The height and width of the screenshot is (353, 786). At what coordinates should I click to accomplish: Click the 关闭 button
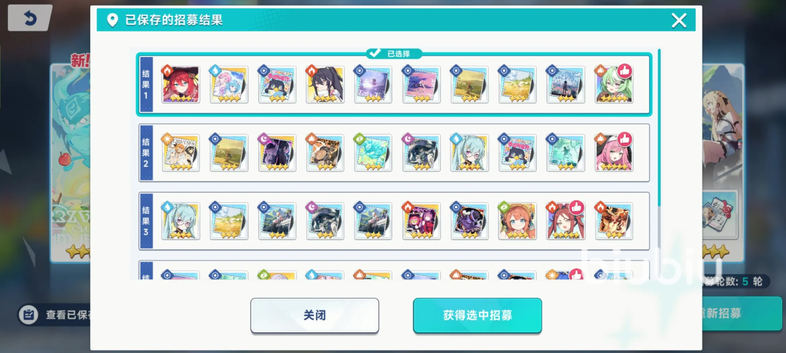coord(314,315)
